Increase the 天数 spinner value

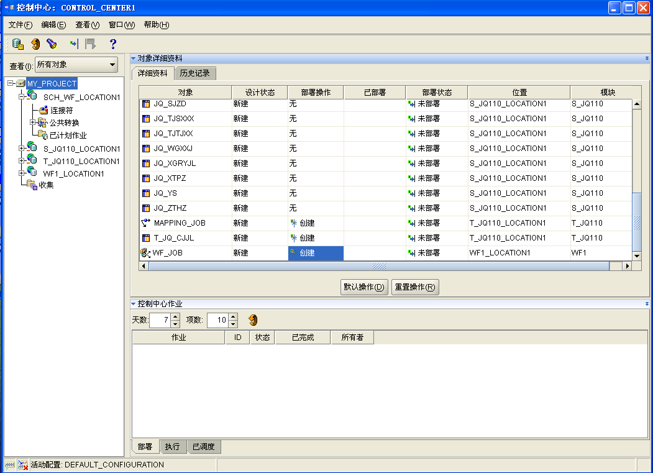(175, 317)
